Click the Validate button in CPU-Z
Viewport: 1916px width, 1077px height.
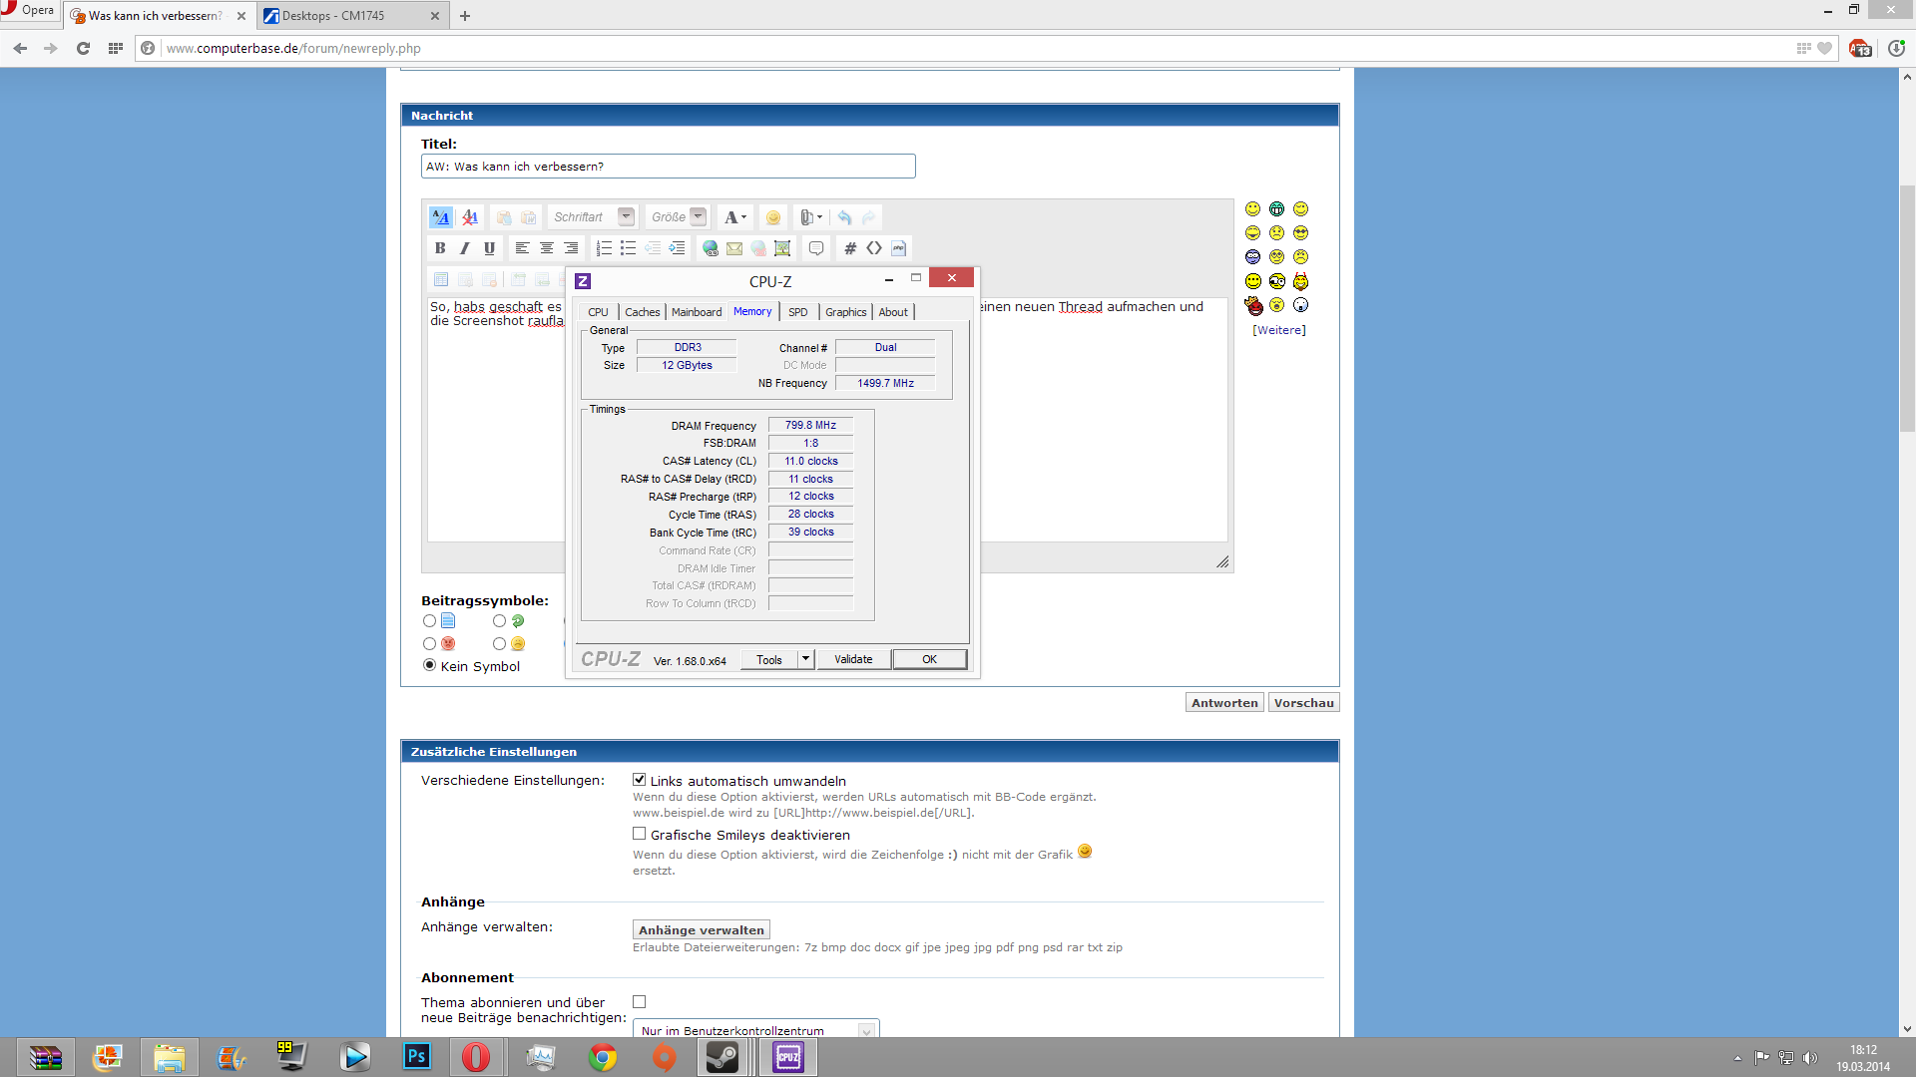click(853, 659)
